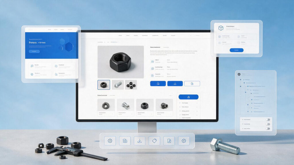Click the first spec row icon beside the product image
The height and width of the screenshot is (165, 294).
point(152,61)
